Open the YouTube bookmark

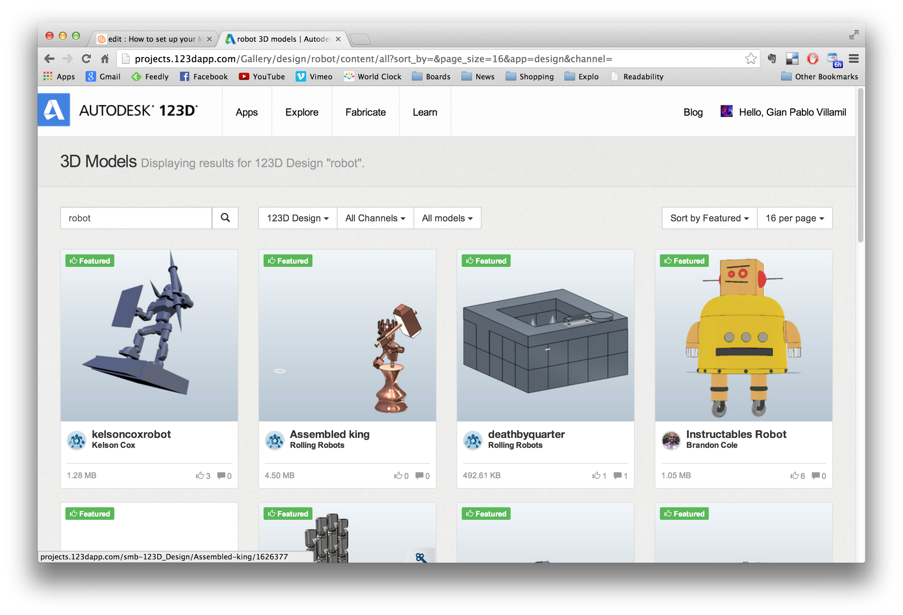click(x=261, y=76)
